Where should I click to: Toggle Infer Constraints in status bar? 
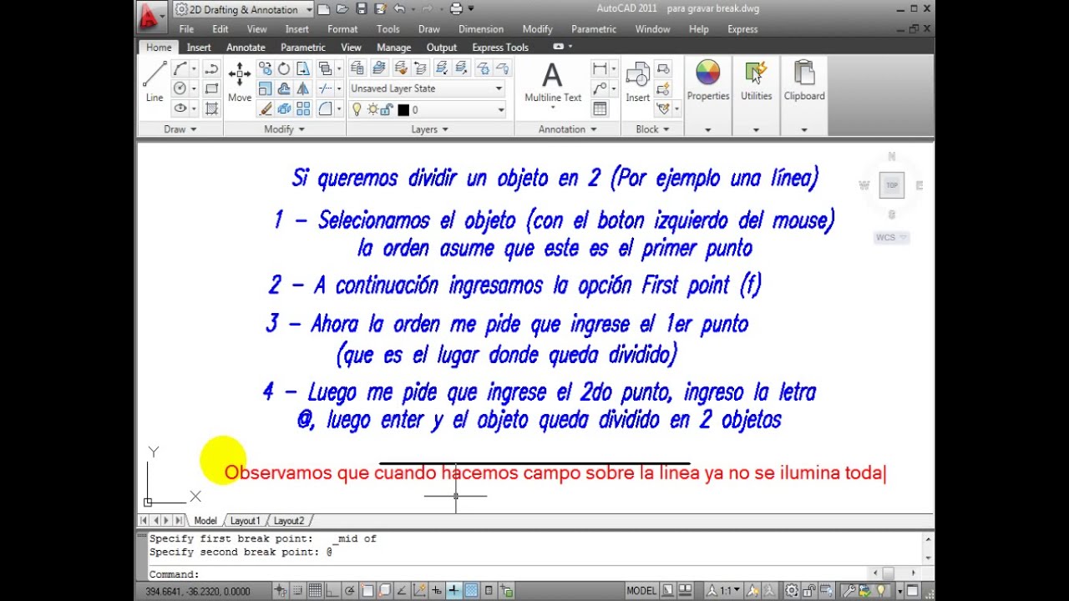pos(282,591)
